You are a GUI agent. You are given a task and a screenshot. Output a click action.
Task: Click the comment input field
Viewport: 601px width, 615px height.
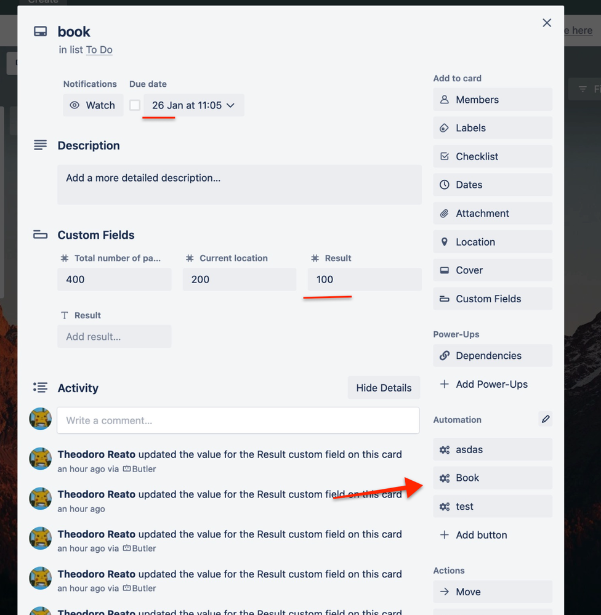click(x=238, y=420)
